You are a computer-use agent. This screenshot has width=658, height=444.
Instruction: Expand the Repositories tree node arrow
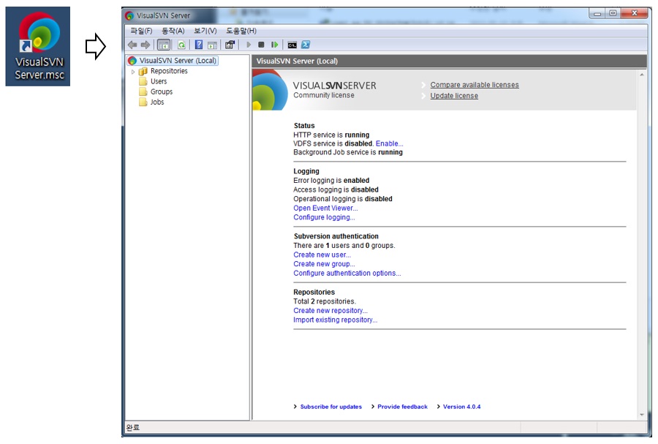pyautogui.click(x=133, y=72)
